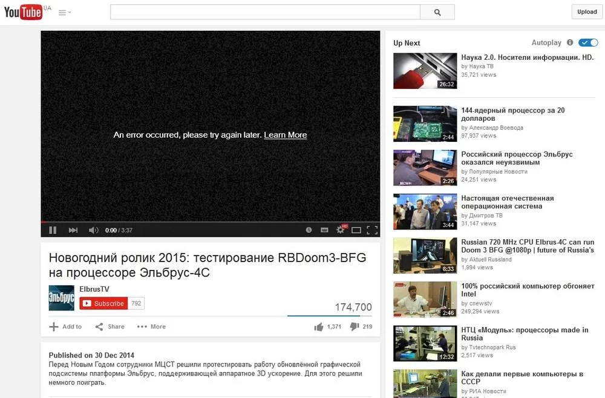Click the Published on 30 Dec 2014 text
Viewport: 605px width, 398px height.
[91, 355]
